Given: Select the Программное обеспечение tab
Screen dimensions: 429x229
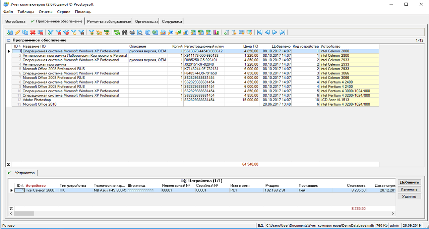Looking at the screenshot, I should [x=57, y=21].
